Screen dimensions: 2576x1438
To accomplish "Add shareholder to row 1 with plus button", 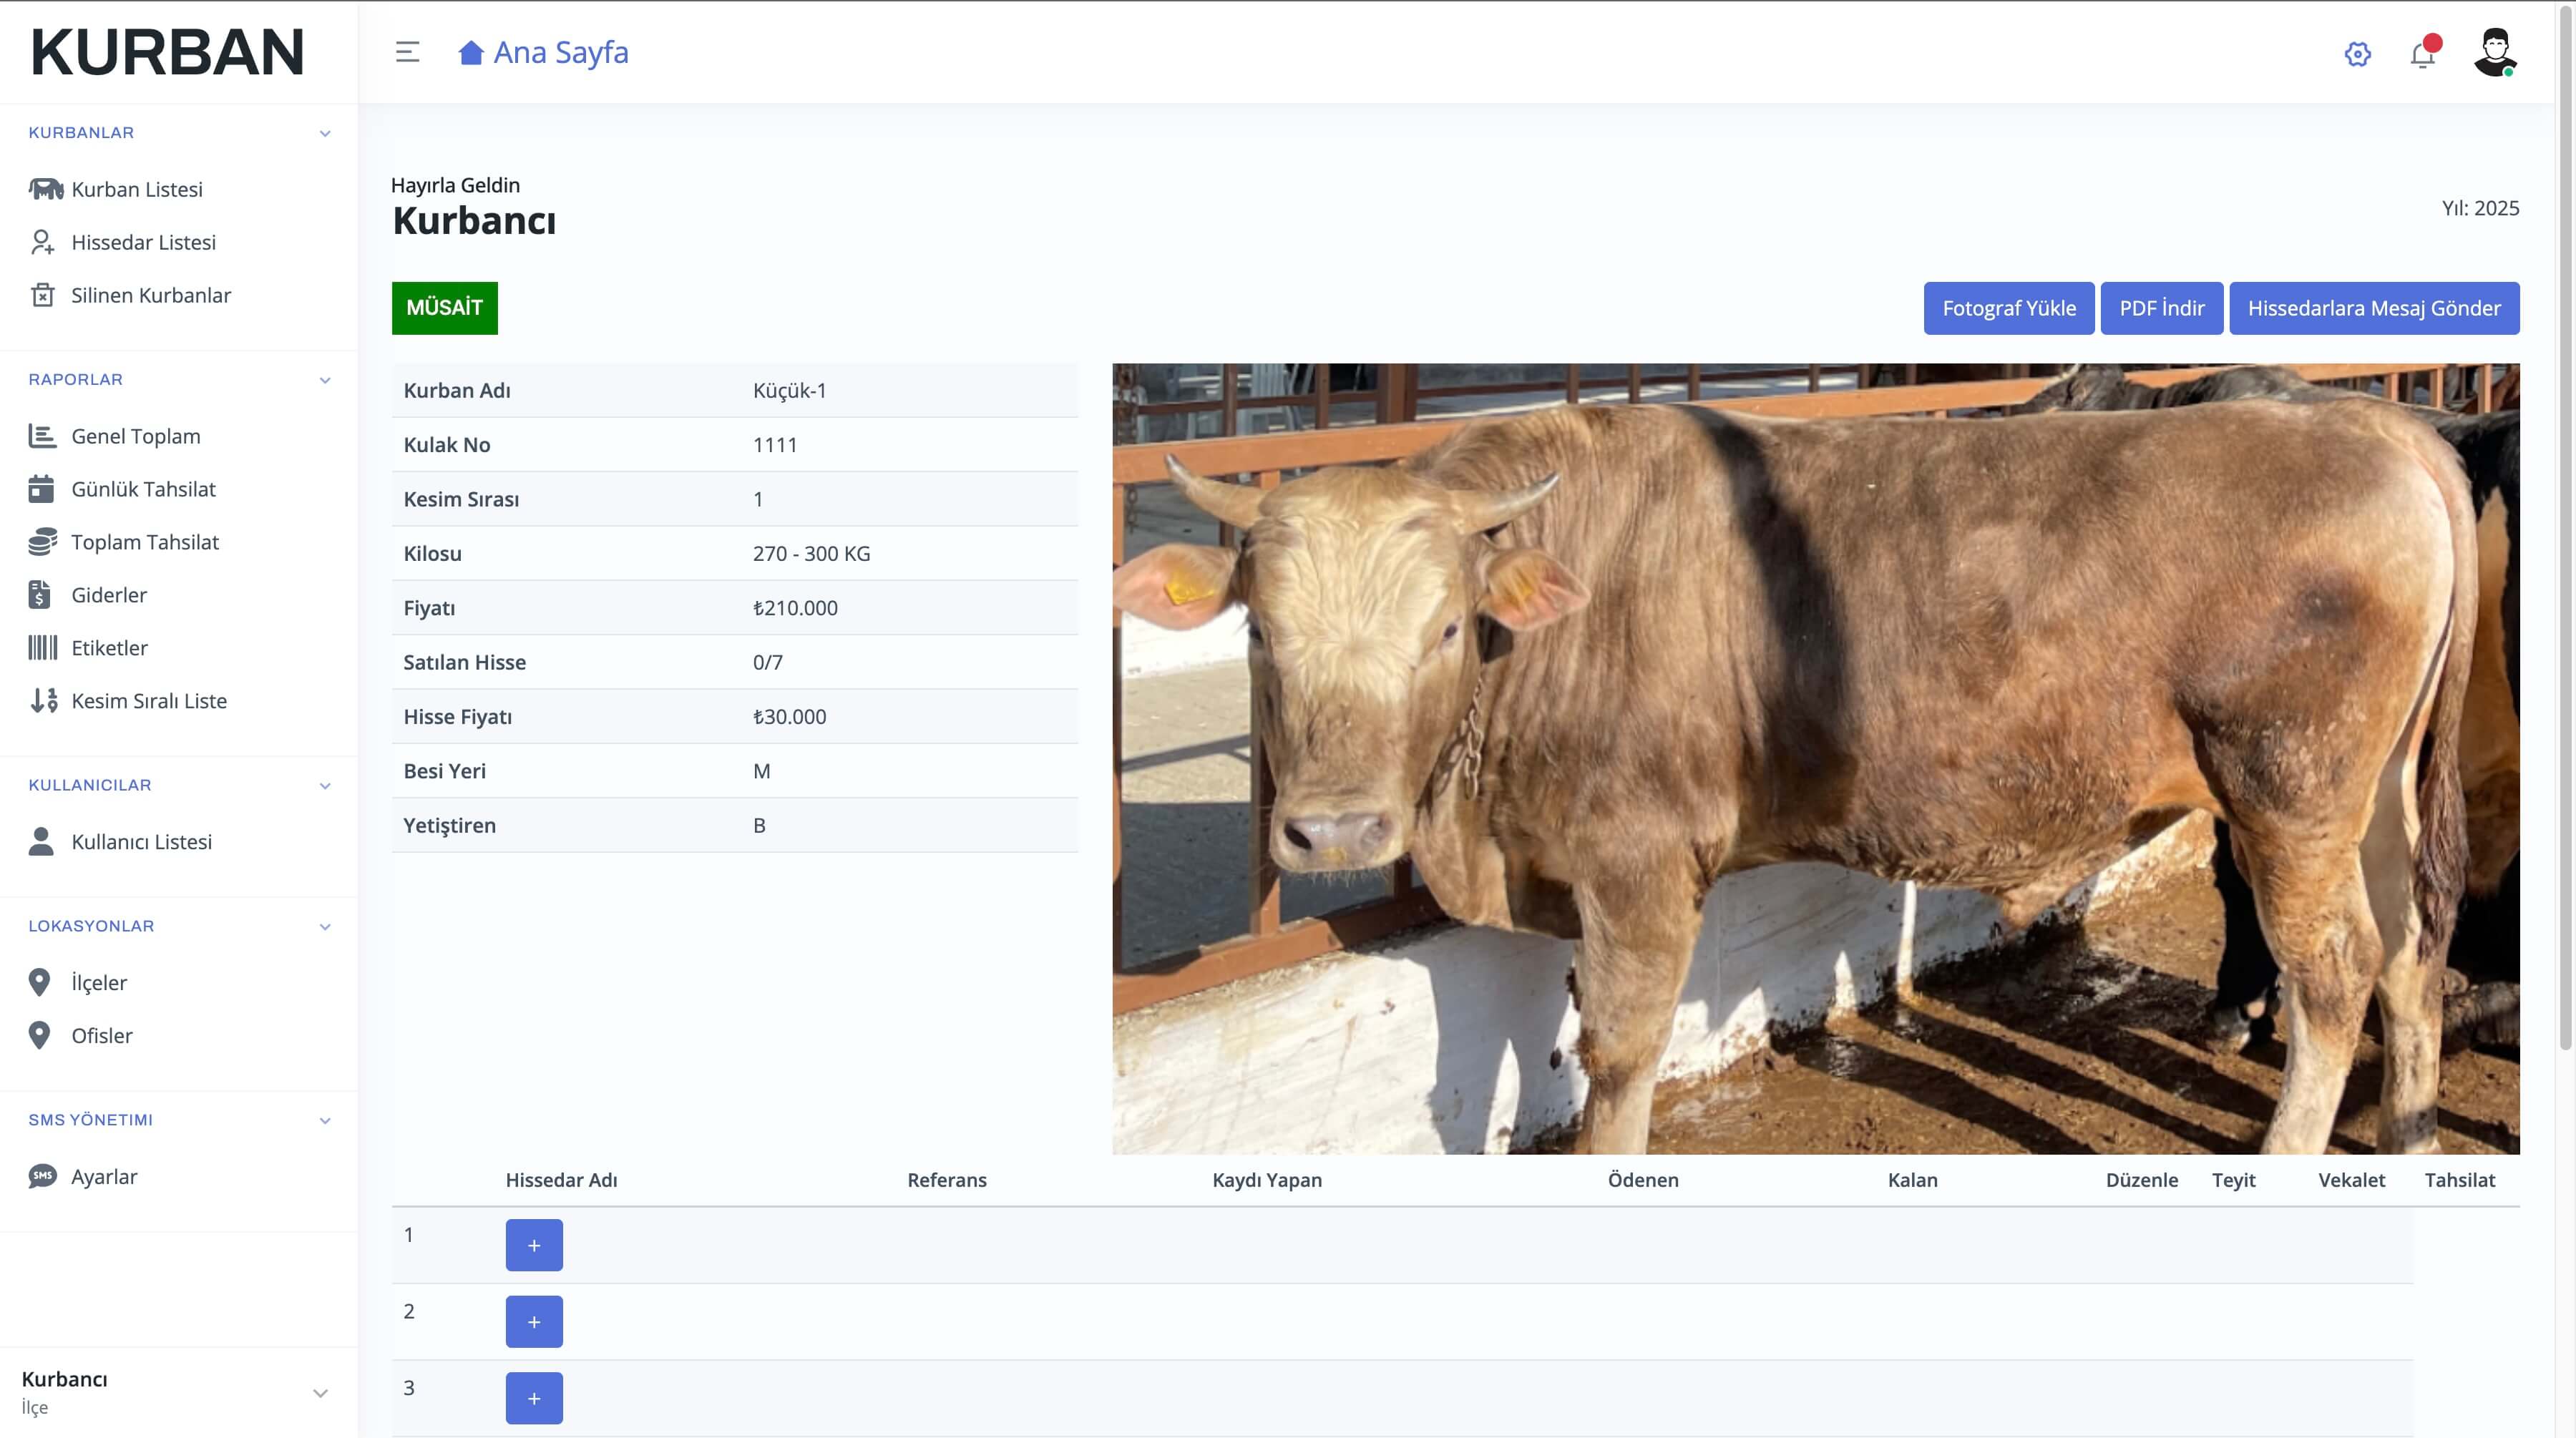I will tap(534, 1245).
